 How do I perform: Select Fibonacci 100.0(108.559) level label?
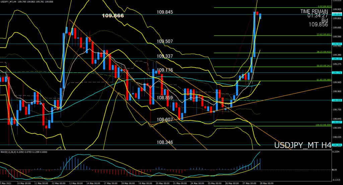coord(323,125)
